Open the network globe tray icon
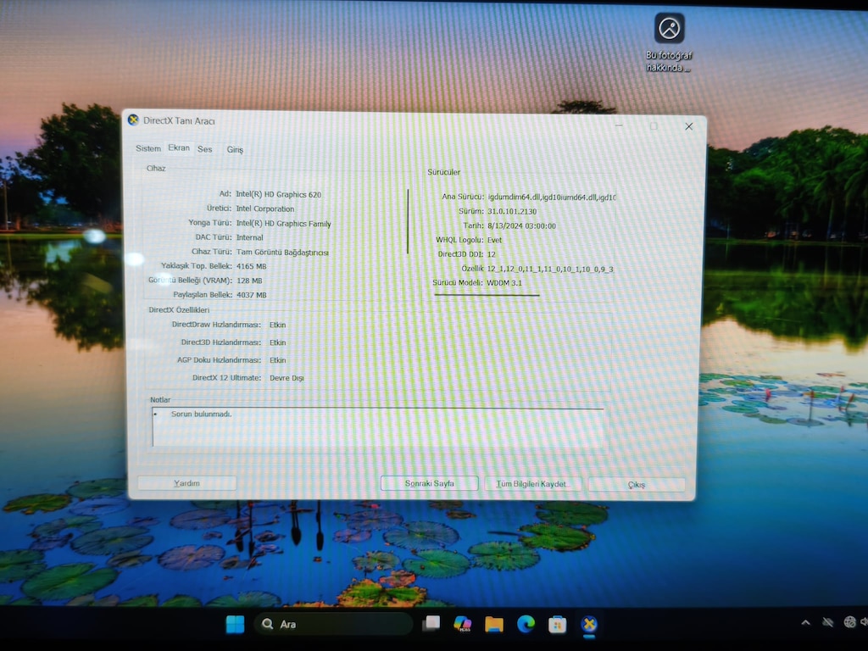Screen dimensions: 868x651 pyautogui.click(x=849, y=622)
